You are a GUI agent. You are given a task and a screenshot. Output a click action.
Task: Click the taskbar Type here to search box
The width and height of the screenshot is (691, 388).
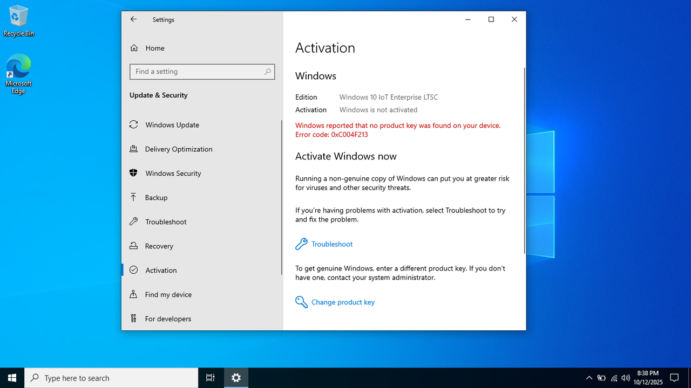pyautogui.click(x=112, y=378)
